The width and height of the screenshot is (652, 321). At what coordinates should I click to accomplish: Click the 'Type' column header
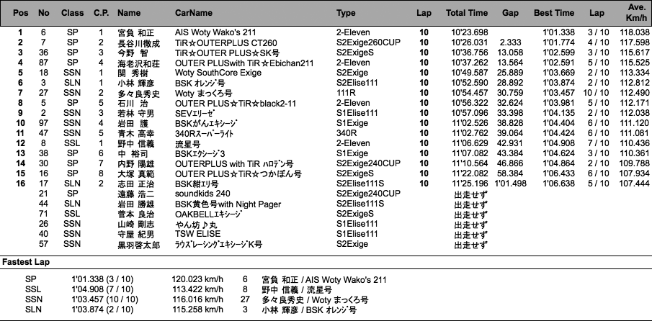[x=346, y=13]
